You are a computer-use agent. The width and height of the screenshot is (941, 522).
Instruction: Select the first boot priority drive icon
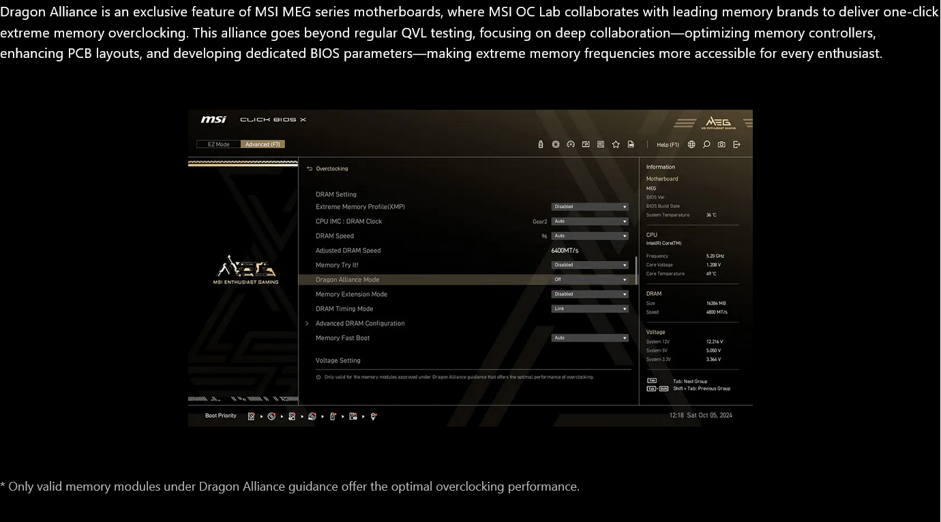point(251,416)
